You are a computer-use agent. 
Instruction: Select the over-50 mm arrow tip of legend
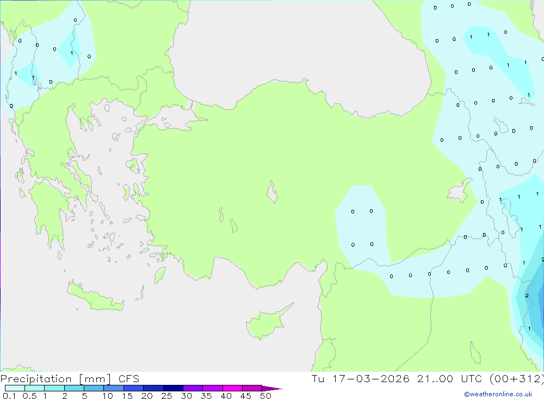click(x=272, y=389)
